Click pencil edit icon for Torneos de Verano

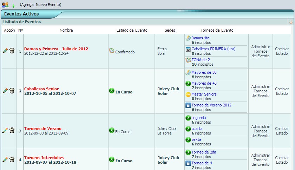coord(5,130)
